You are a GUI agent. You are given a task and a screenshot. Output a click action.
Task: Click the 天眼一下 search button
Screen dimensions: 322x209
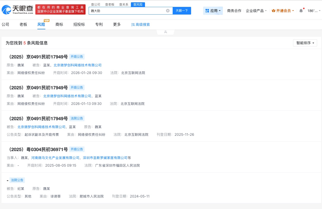[182, 10]
